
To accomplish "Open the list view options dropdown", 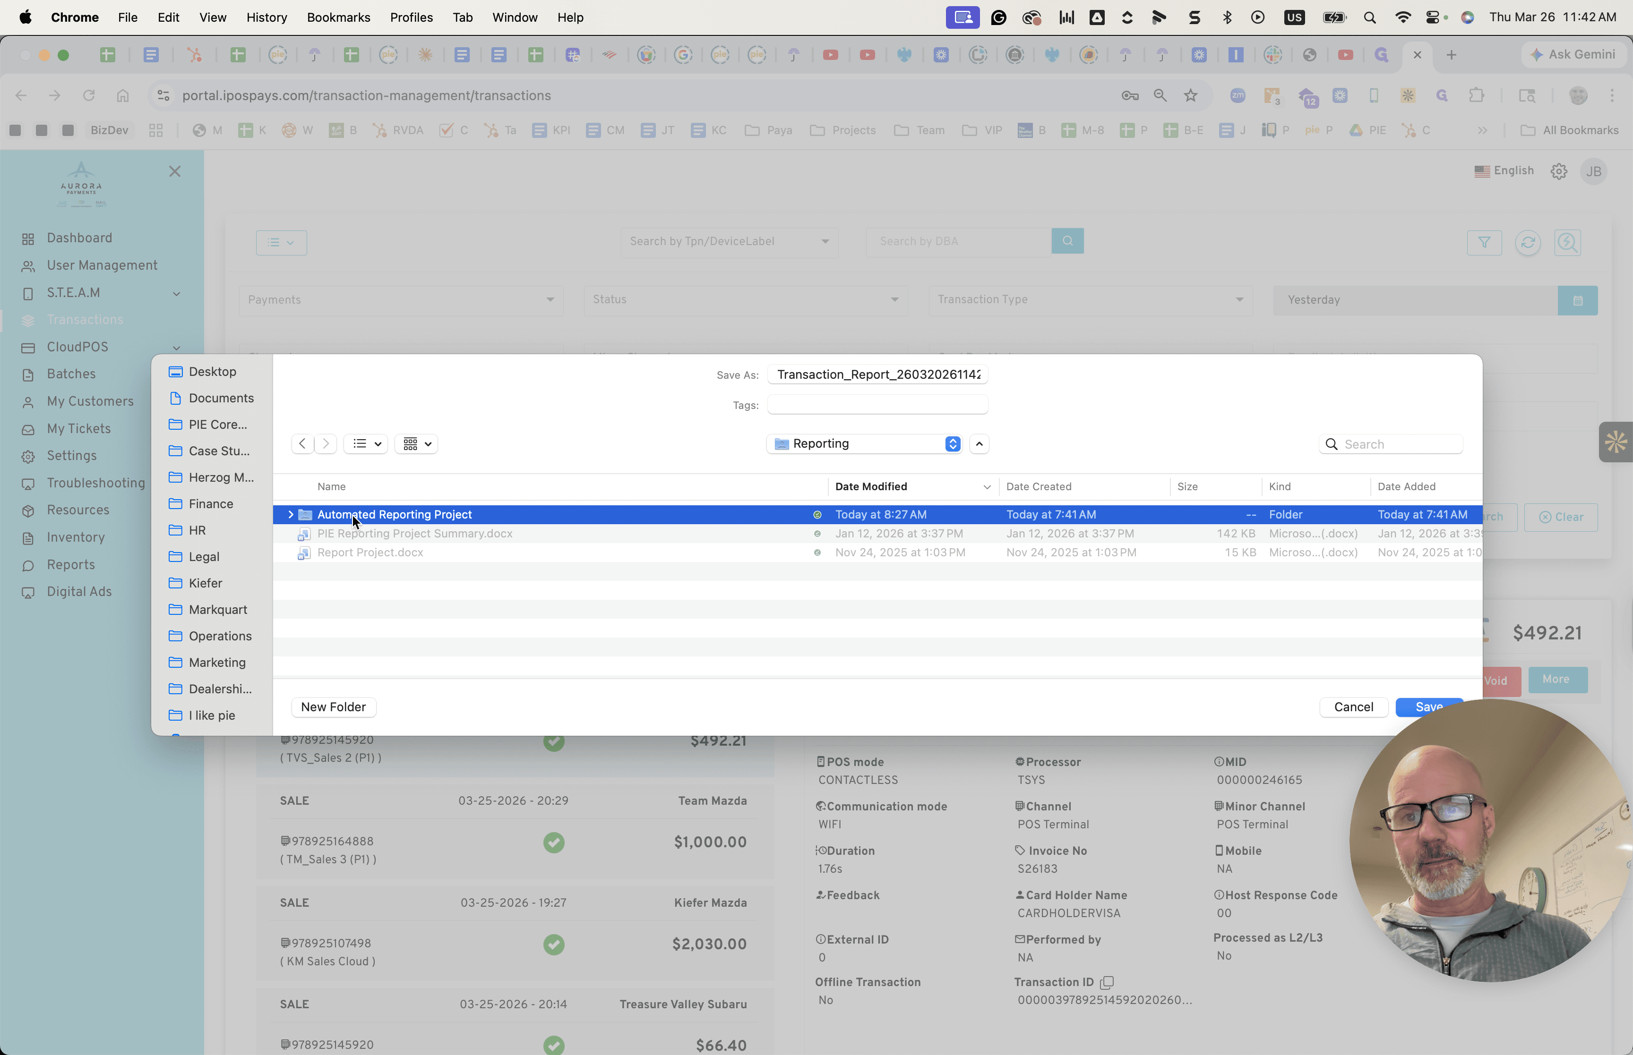I will (x=366, y=444).
